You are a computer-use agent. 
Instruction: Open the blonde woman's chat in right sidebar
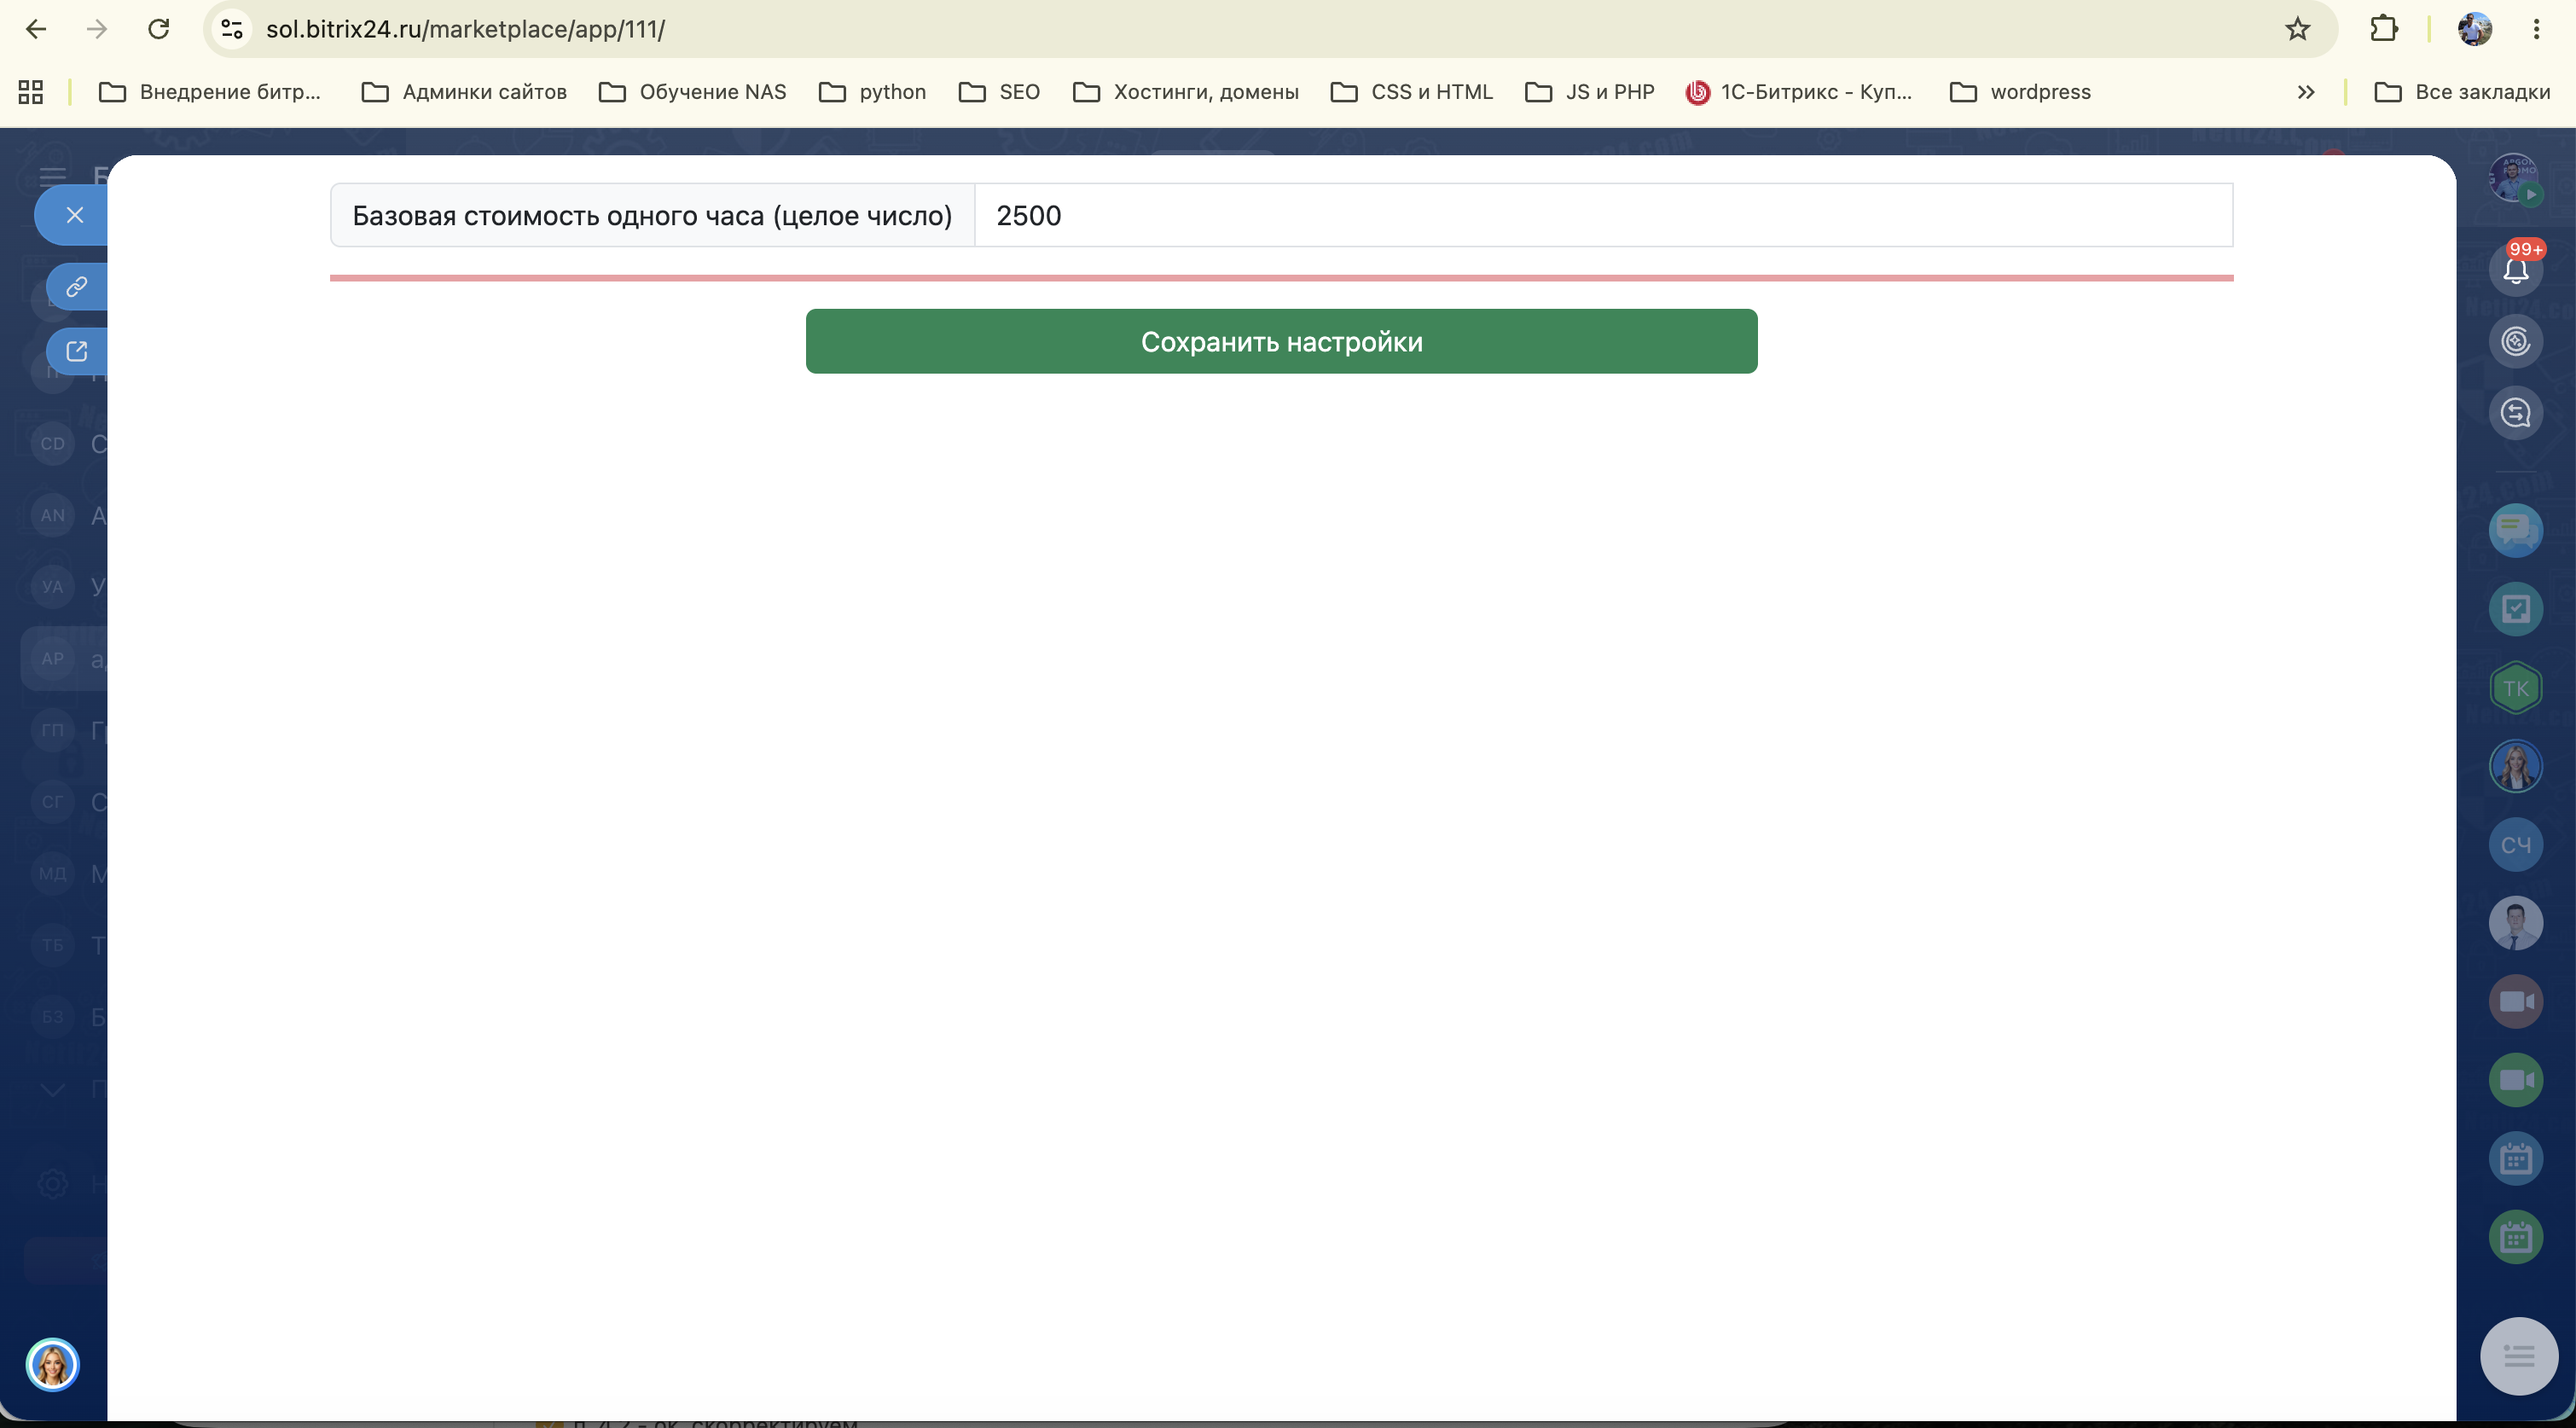(x=2515, y=766)
